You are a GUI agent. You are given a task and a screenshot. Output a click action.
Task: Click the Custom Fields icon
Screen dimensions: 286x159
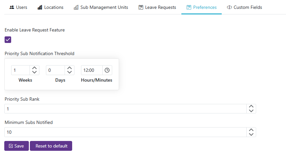click(229, 7)
